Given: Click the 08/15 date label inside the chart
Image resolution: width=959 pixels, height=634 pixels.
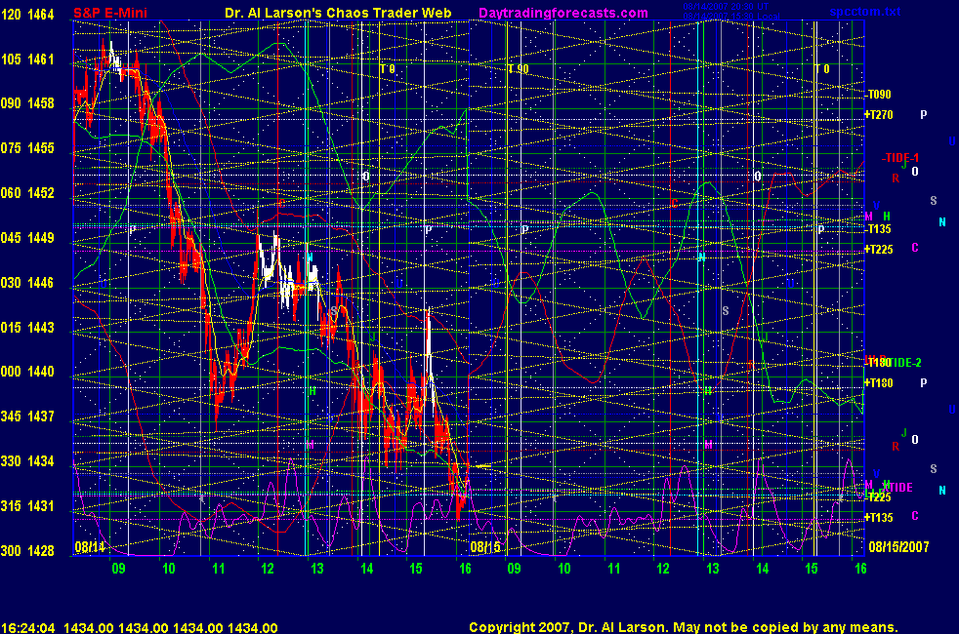Looking at the screenshot, I should click(485, 546).
